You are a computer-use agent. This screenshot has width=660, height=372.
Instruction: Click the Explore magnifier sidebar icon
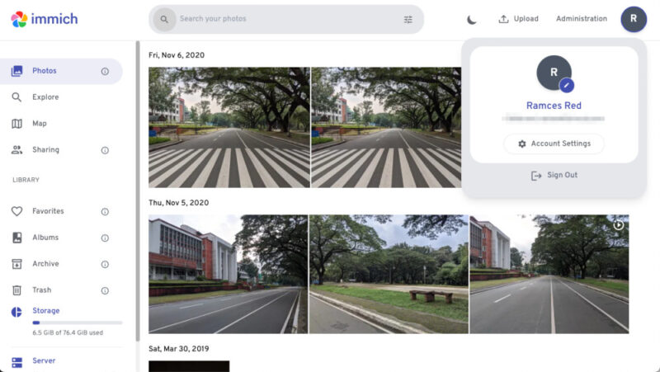tap(16, 97)
